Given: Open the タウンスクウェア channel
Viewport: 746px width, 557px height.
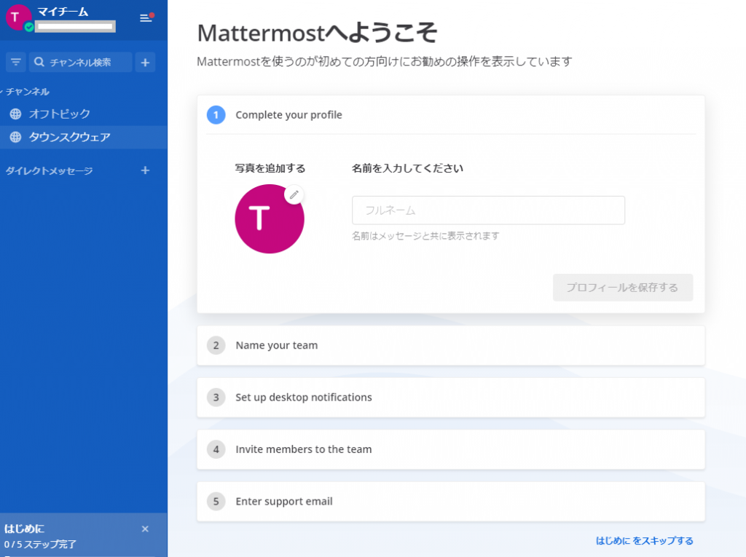Looking at the screenshot, I should (x=84, y=137).
